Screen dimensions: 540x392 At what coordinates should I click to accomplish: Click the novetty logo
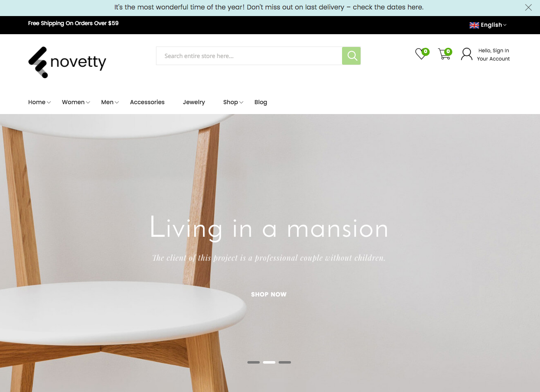pos(67,62)
